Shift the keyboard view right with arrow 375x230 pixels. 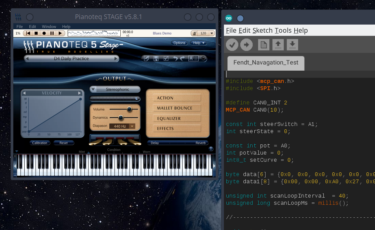[x=214, y=166]
